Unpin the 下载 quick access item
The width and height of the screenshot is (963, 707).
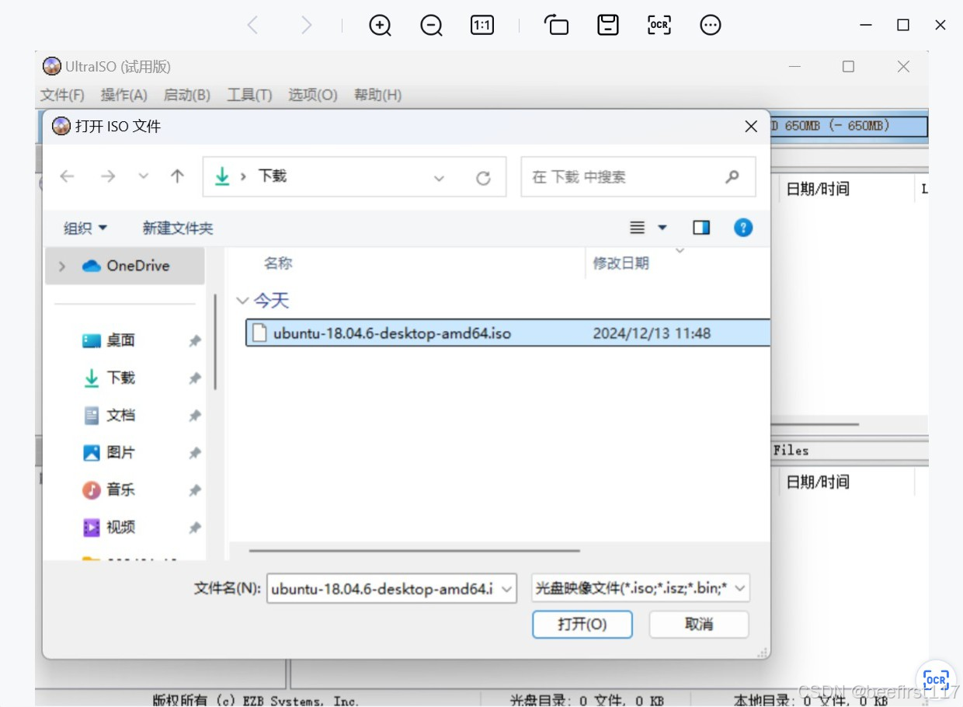point(194,378)
